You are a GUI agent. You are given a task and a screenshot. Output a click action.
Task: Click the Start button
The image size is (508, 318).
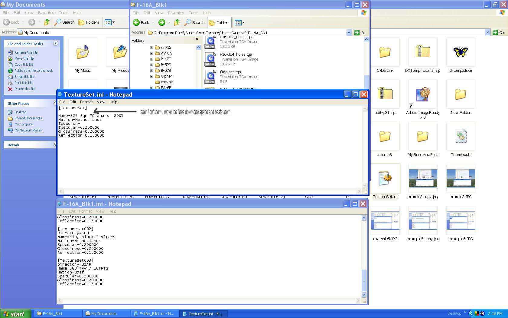click(15, 314)
